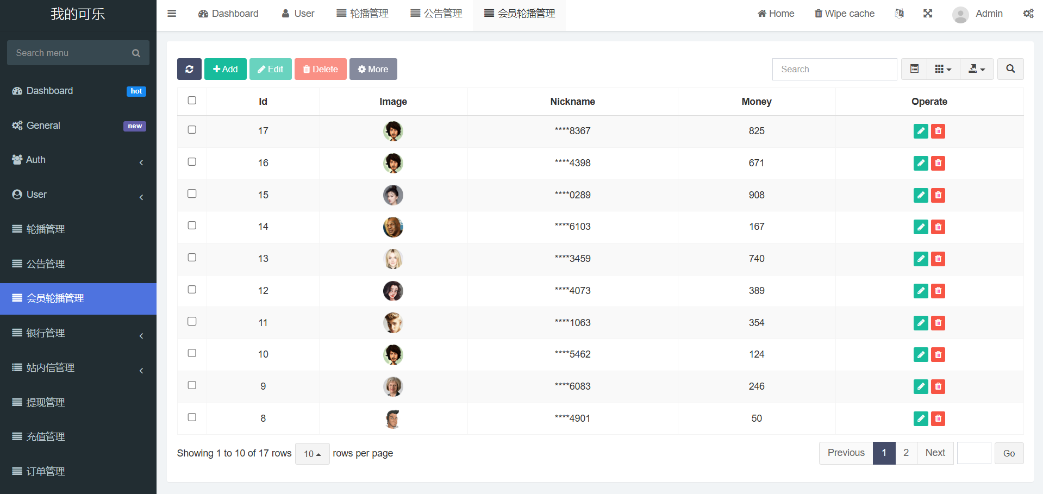
Task: Open the language translation icon
Action: pyautogui.click(x=900, y=14)
